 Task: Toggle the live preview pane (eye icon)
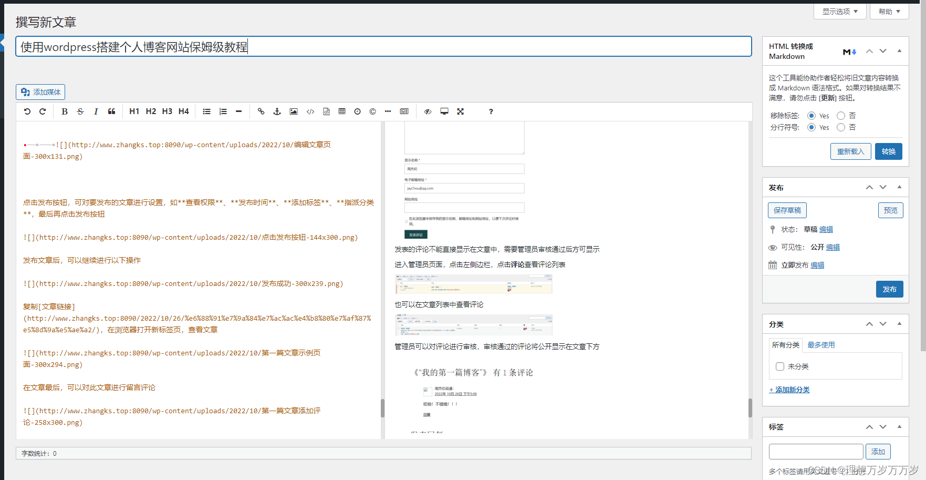pyautogui.click(x=428, y=111)
